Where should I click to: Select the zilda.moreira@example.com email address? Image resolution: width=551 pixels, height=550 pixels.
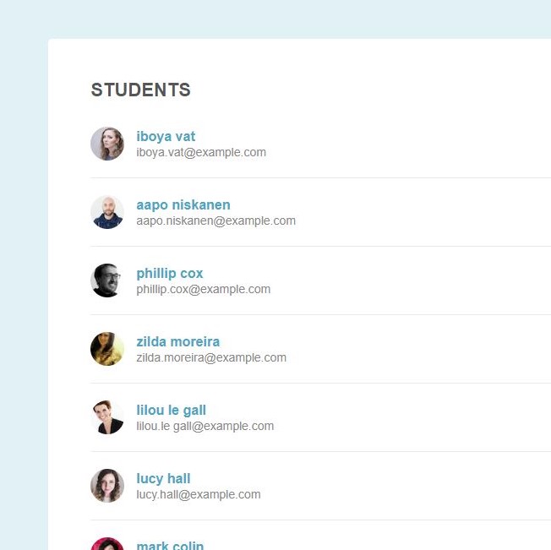211,358
